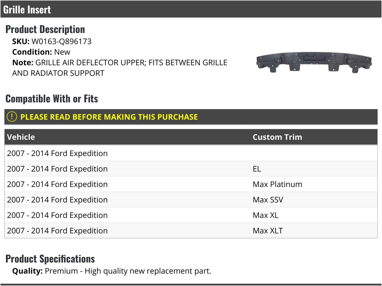This screenshot has height=286, width=382.
Task: Click the Product Specifications heading
Action: tap(50, 259)
